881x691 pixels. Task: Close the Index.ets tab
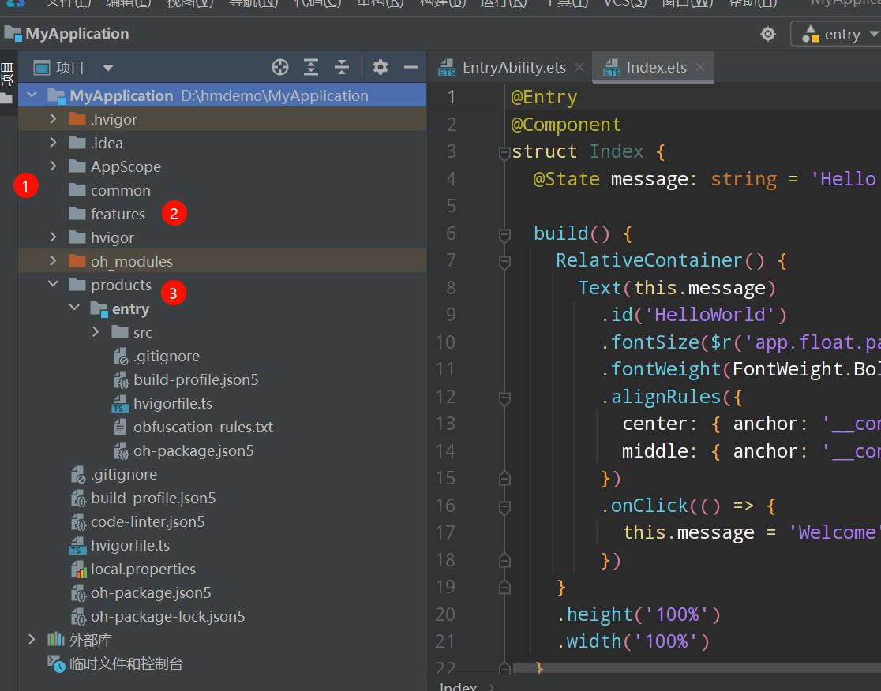pos(700,67)
